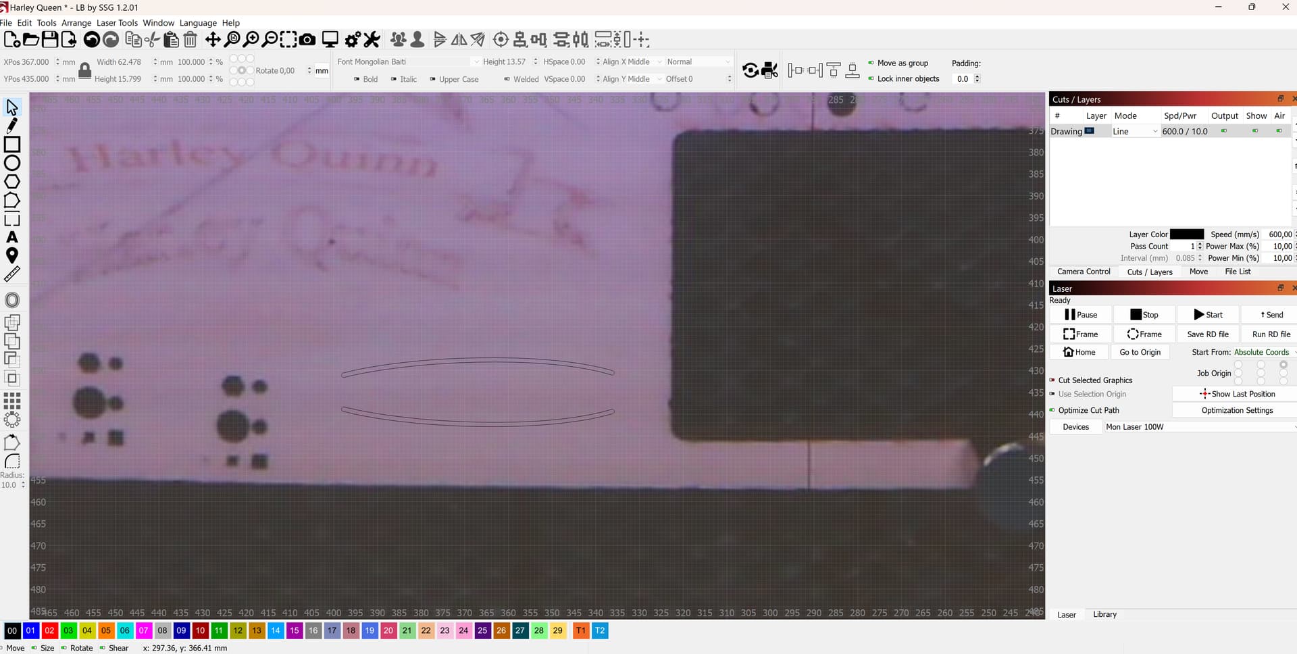
Task: Click the Delete trash icon
Action: pyautogui.click(x=190, y=40)
